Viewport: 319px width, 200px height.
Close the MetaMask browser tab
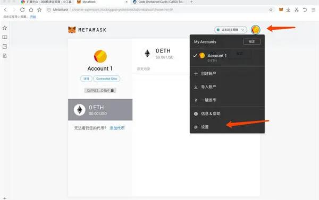click(x=127, y=2)
